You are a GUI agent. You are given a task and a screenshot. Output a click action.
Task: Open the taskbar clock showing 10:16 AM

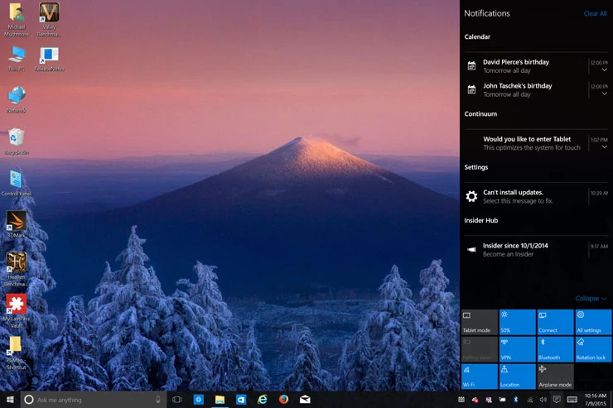pos(595,400)
